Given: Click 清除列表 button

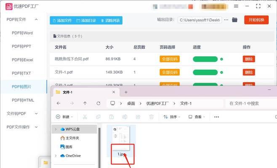Looking at the screenshot, I should pos(110,21).
